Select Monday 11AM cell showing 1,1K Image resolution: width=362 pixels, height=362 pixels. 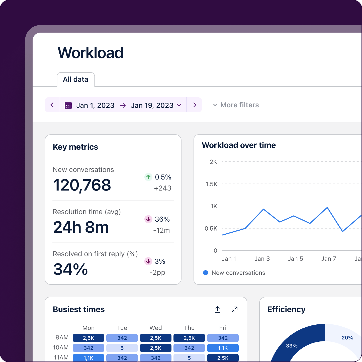point(88,358)
